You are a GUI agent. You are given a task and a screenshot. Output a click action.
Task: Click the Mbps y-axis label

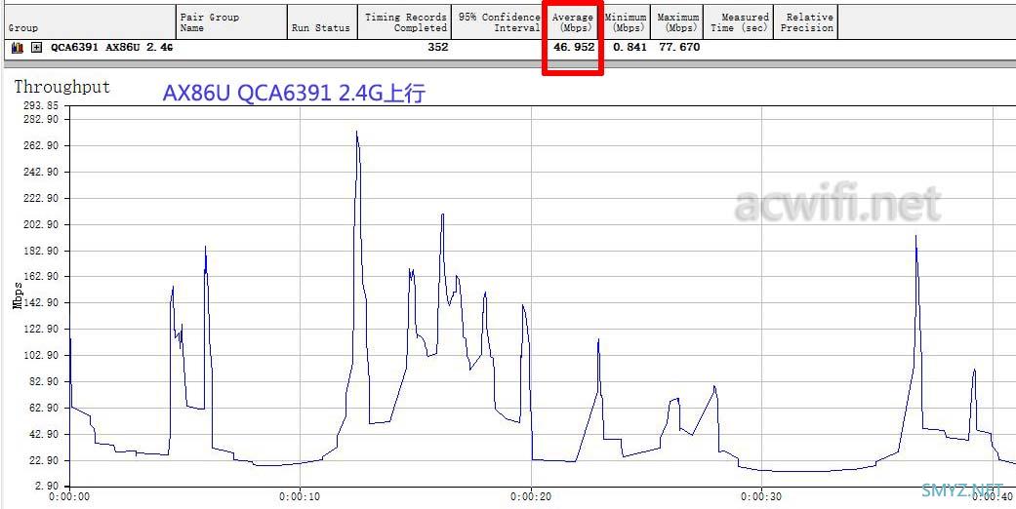[x=19, y=295]
